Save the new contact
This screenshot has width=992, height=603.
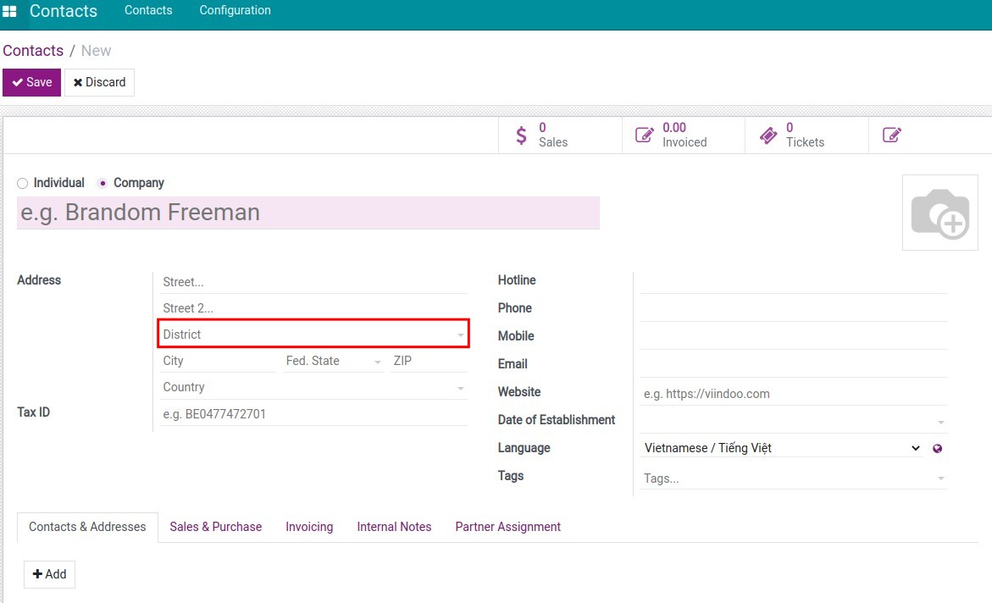click(32, 82)
